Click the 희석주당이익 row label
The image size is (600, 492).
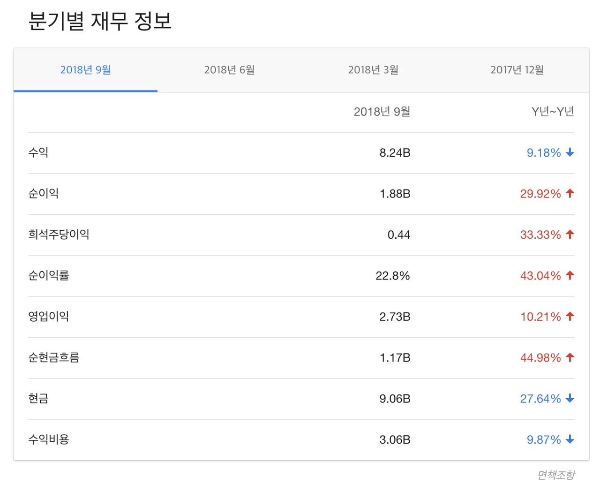[x=59, y=234]
